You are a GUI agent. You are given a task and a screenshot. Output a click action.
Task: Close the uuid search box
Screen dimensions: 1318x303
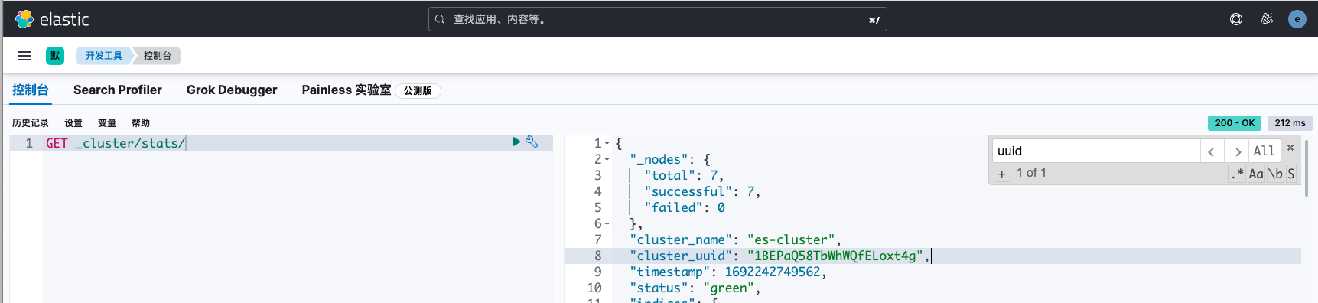pos(1290,148)
